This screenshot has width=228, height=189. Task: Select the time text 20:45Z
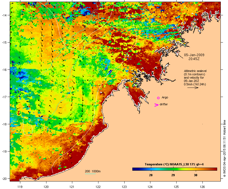tap(194, 59)
